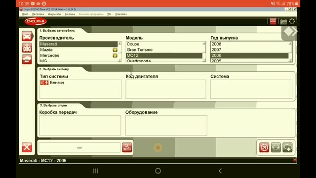Open the Подсказка menu
Image resolution: width=316 pixels, height=178 pixels.
click(x=120, y=14)
